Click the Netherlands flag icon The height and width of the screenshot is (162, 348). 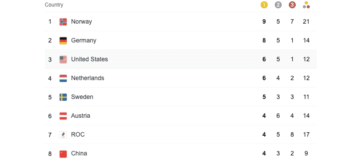click(x=63, y=78)
